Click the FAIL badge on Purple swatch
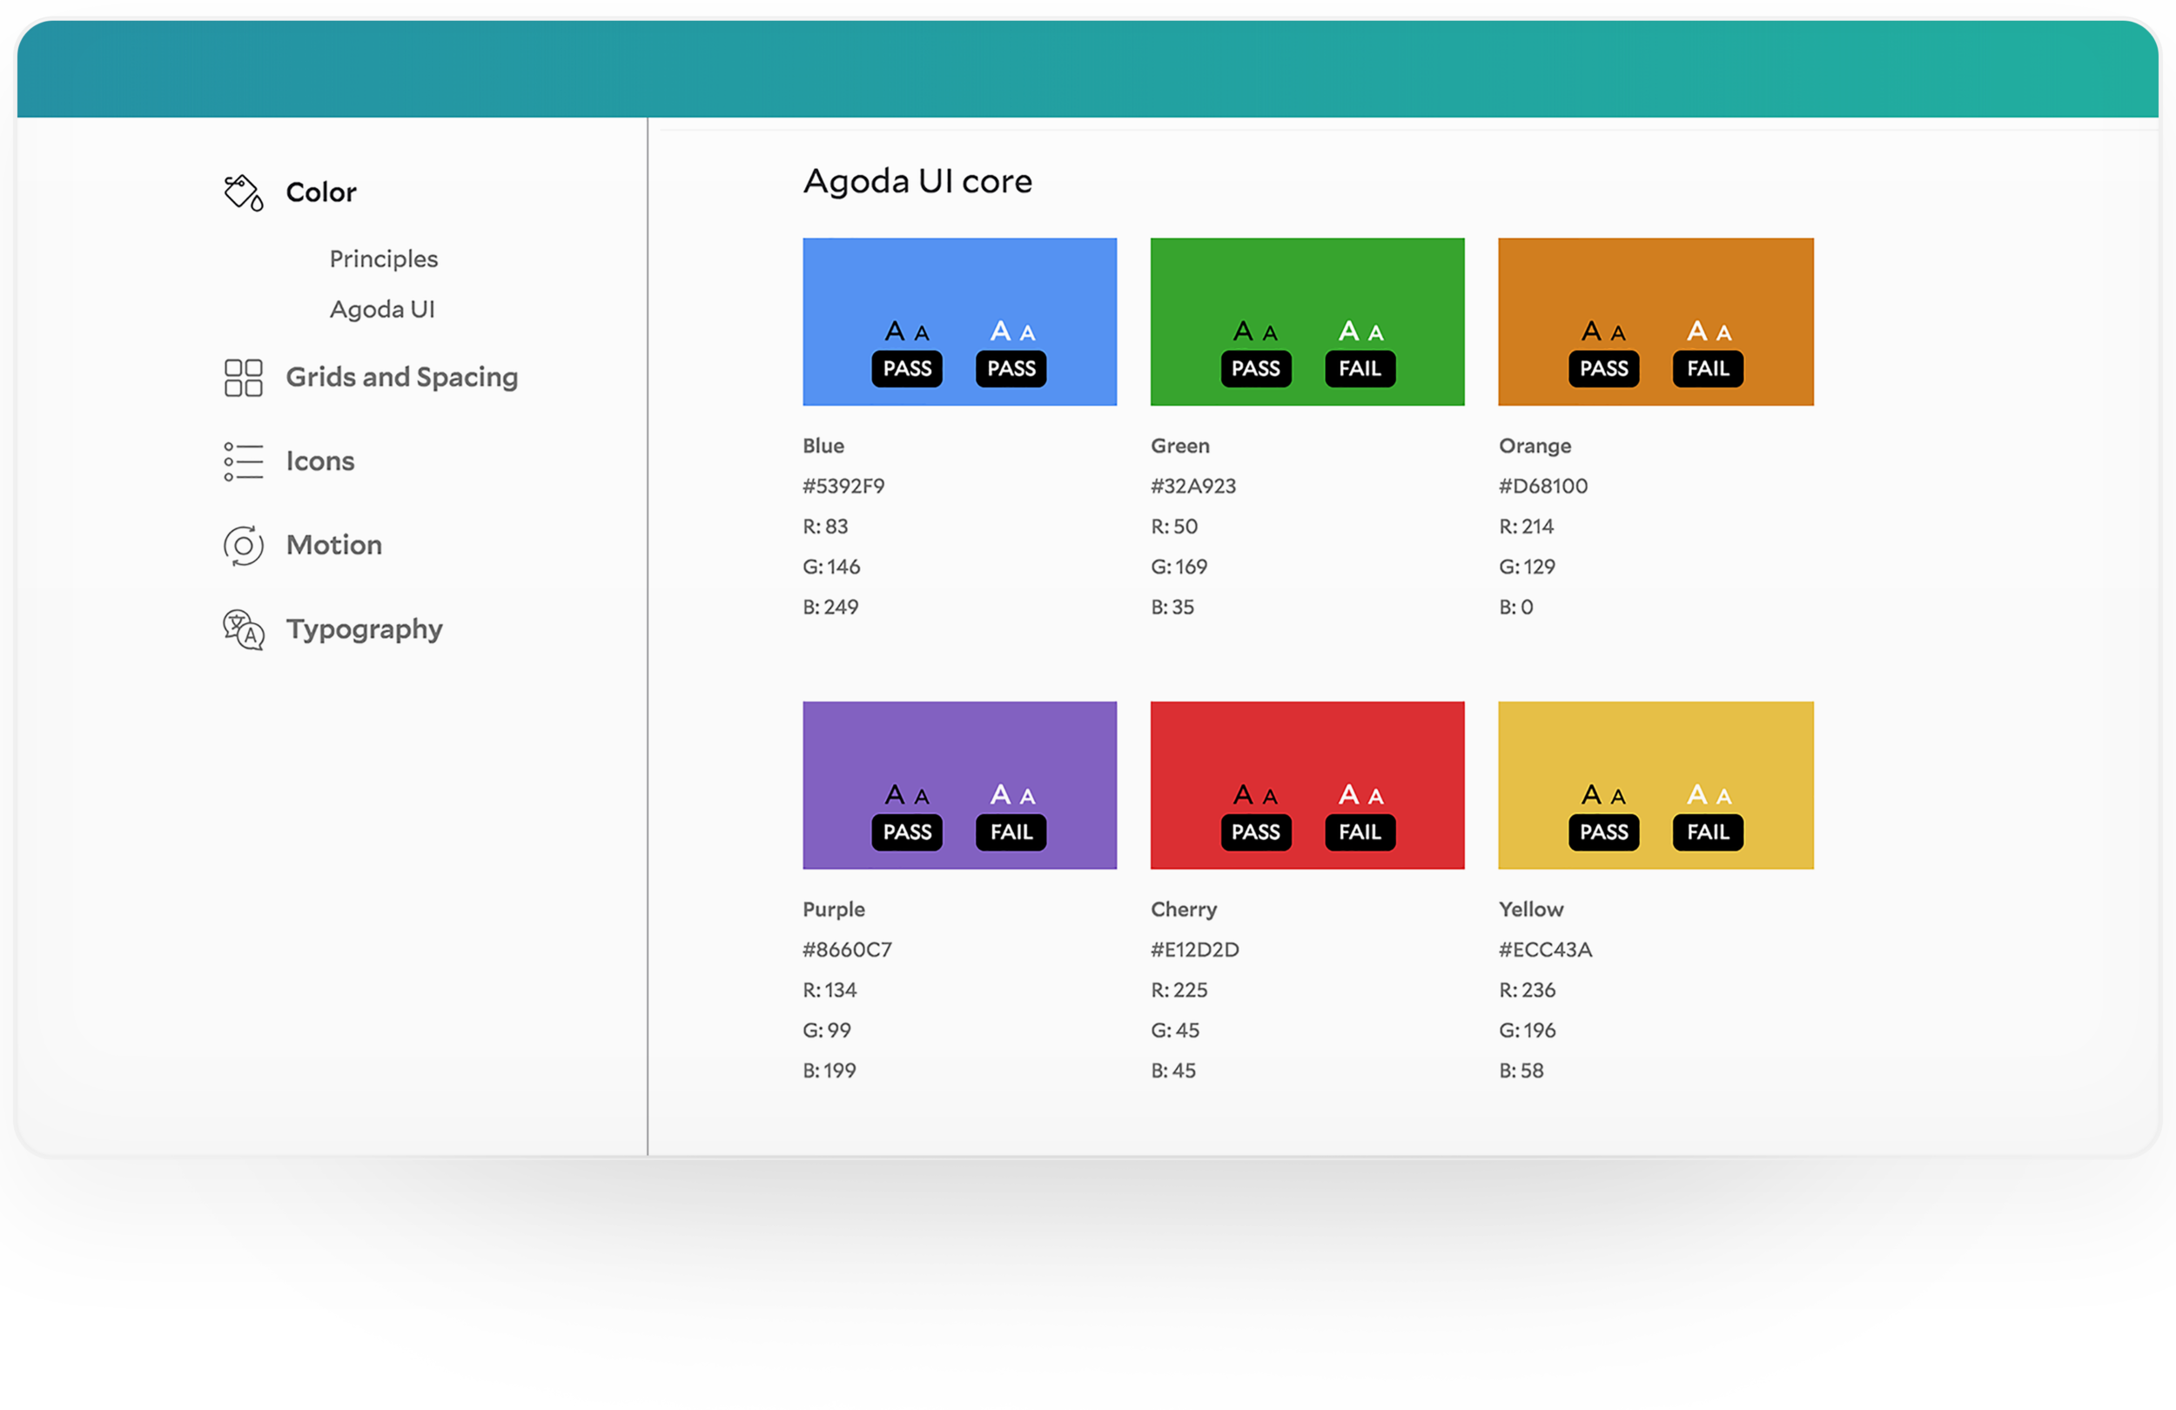This screenshot has width=2176, height=1410. (1011, 832)
